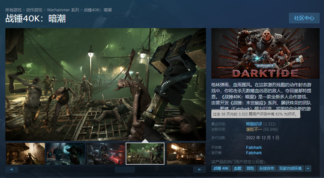Select the highlighted green zombie thumbnail
Screen dimensions: 324x178
pyautogui.click(x=145, y=154)
